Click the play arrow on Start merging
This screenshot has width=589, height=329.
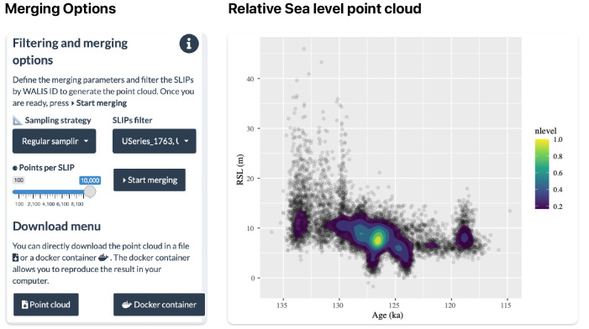pos(124,180)
